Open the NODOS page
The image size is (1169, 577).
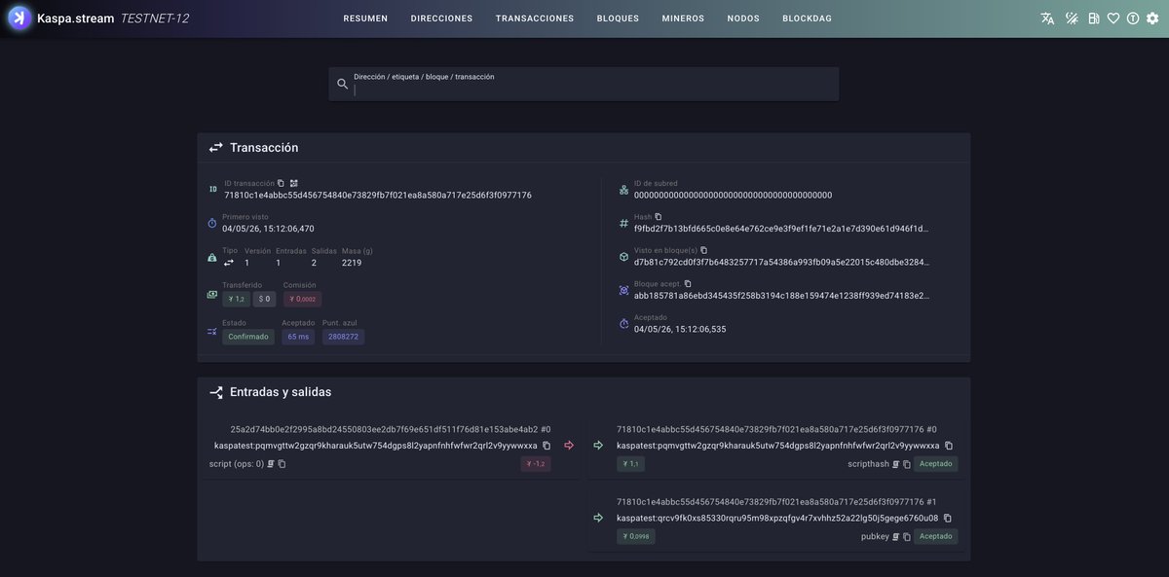tap(743, 18)
